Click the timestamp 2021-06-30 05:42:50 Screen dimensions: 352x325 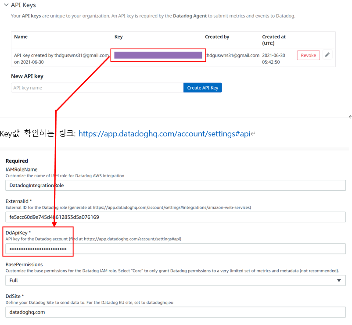point(273,58)
